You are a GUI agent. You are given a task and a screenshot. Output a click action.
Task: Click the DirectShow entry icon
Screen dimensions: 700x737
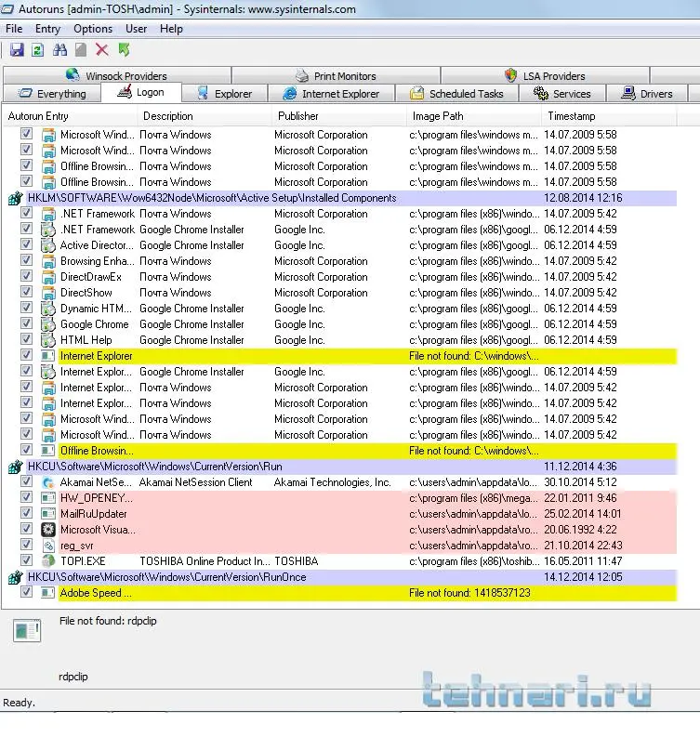pyautogui.click(x=48, y=293)
